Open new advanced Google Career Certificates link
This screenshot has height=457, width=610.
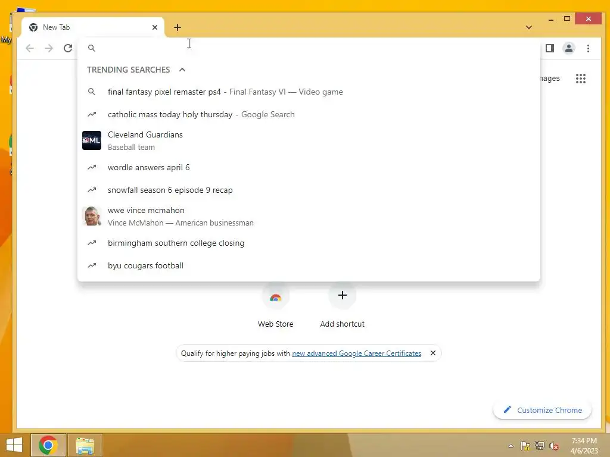356,353
